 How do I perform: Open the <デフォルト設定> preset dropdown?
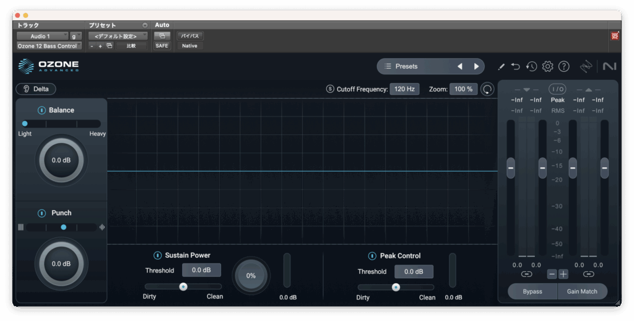[x=118, y=37]
